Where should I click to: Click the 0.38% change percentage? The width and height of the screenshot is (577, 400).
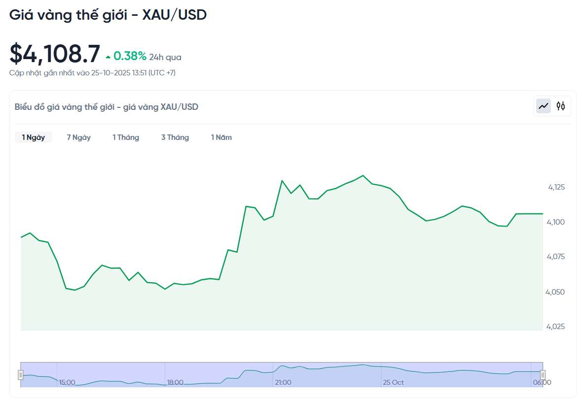click(x=130, y=57)
